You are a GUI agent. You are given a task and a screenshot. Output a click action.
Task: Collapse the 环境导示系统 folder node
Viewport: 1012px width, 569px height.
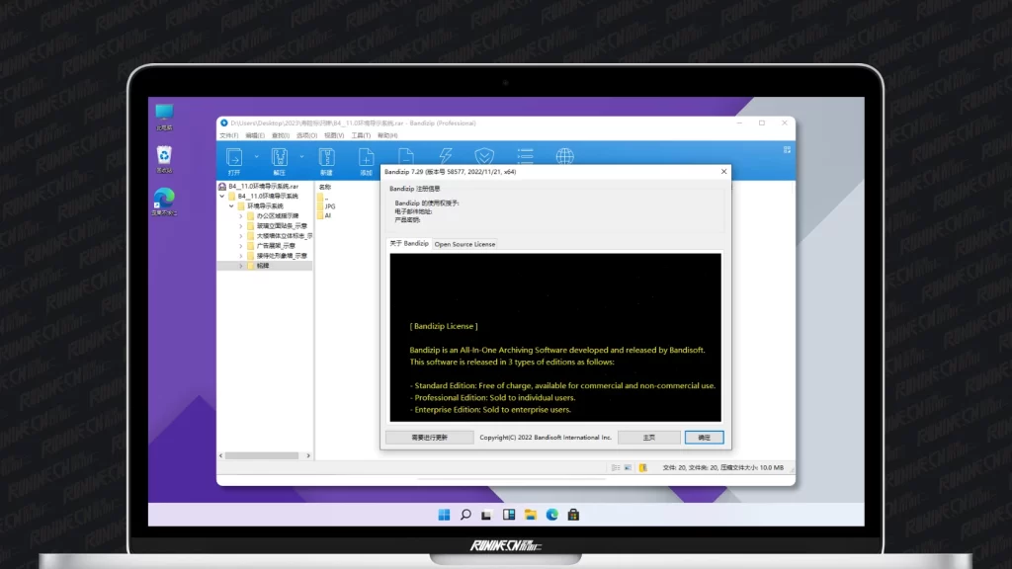(231, 205)
